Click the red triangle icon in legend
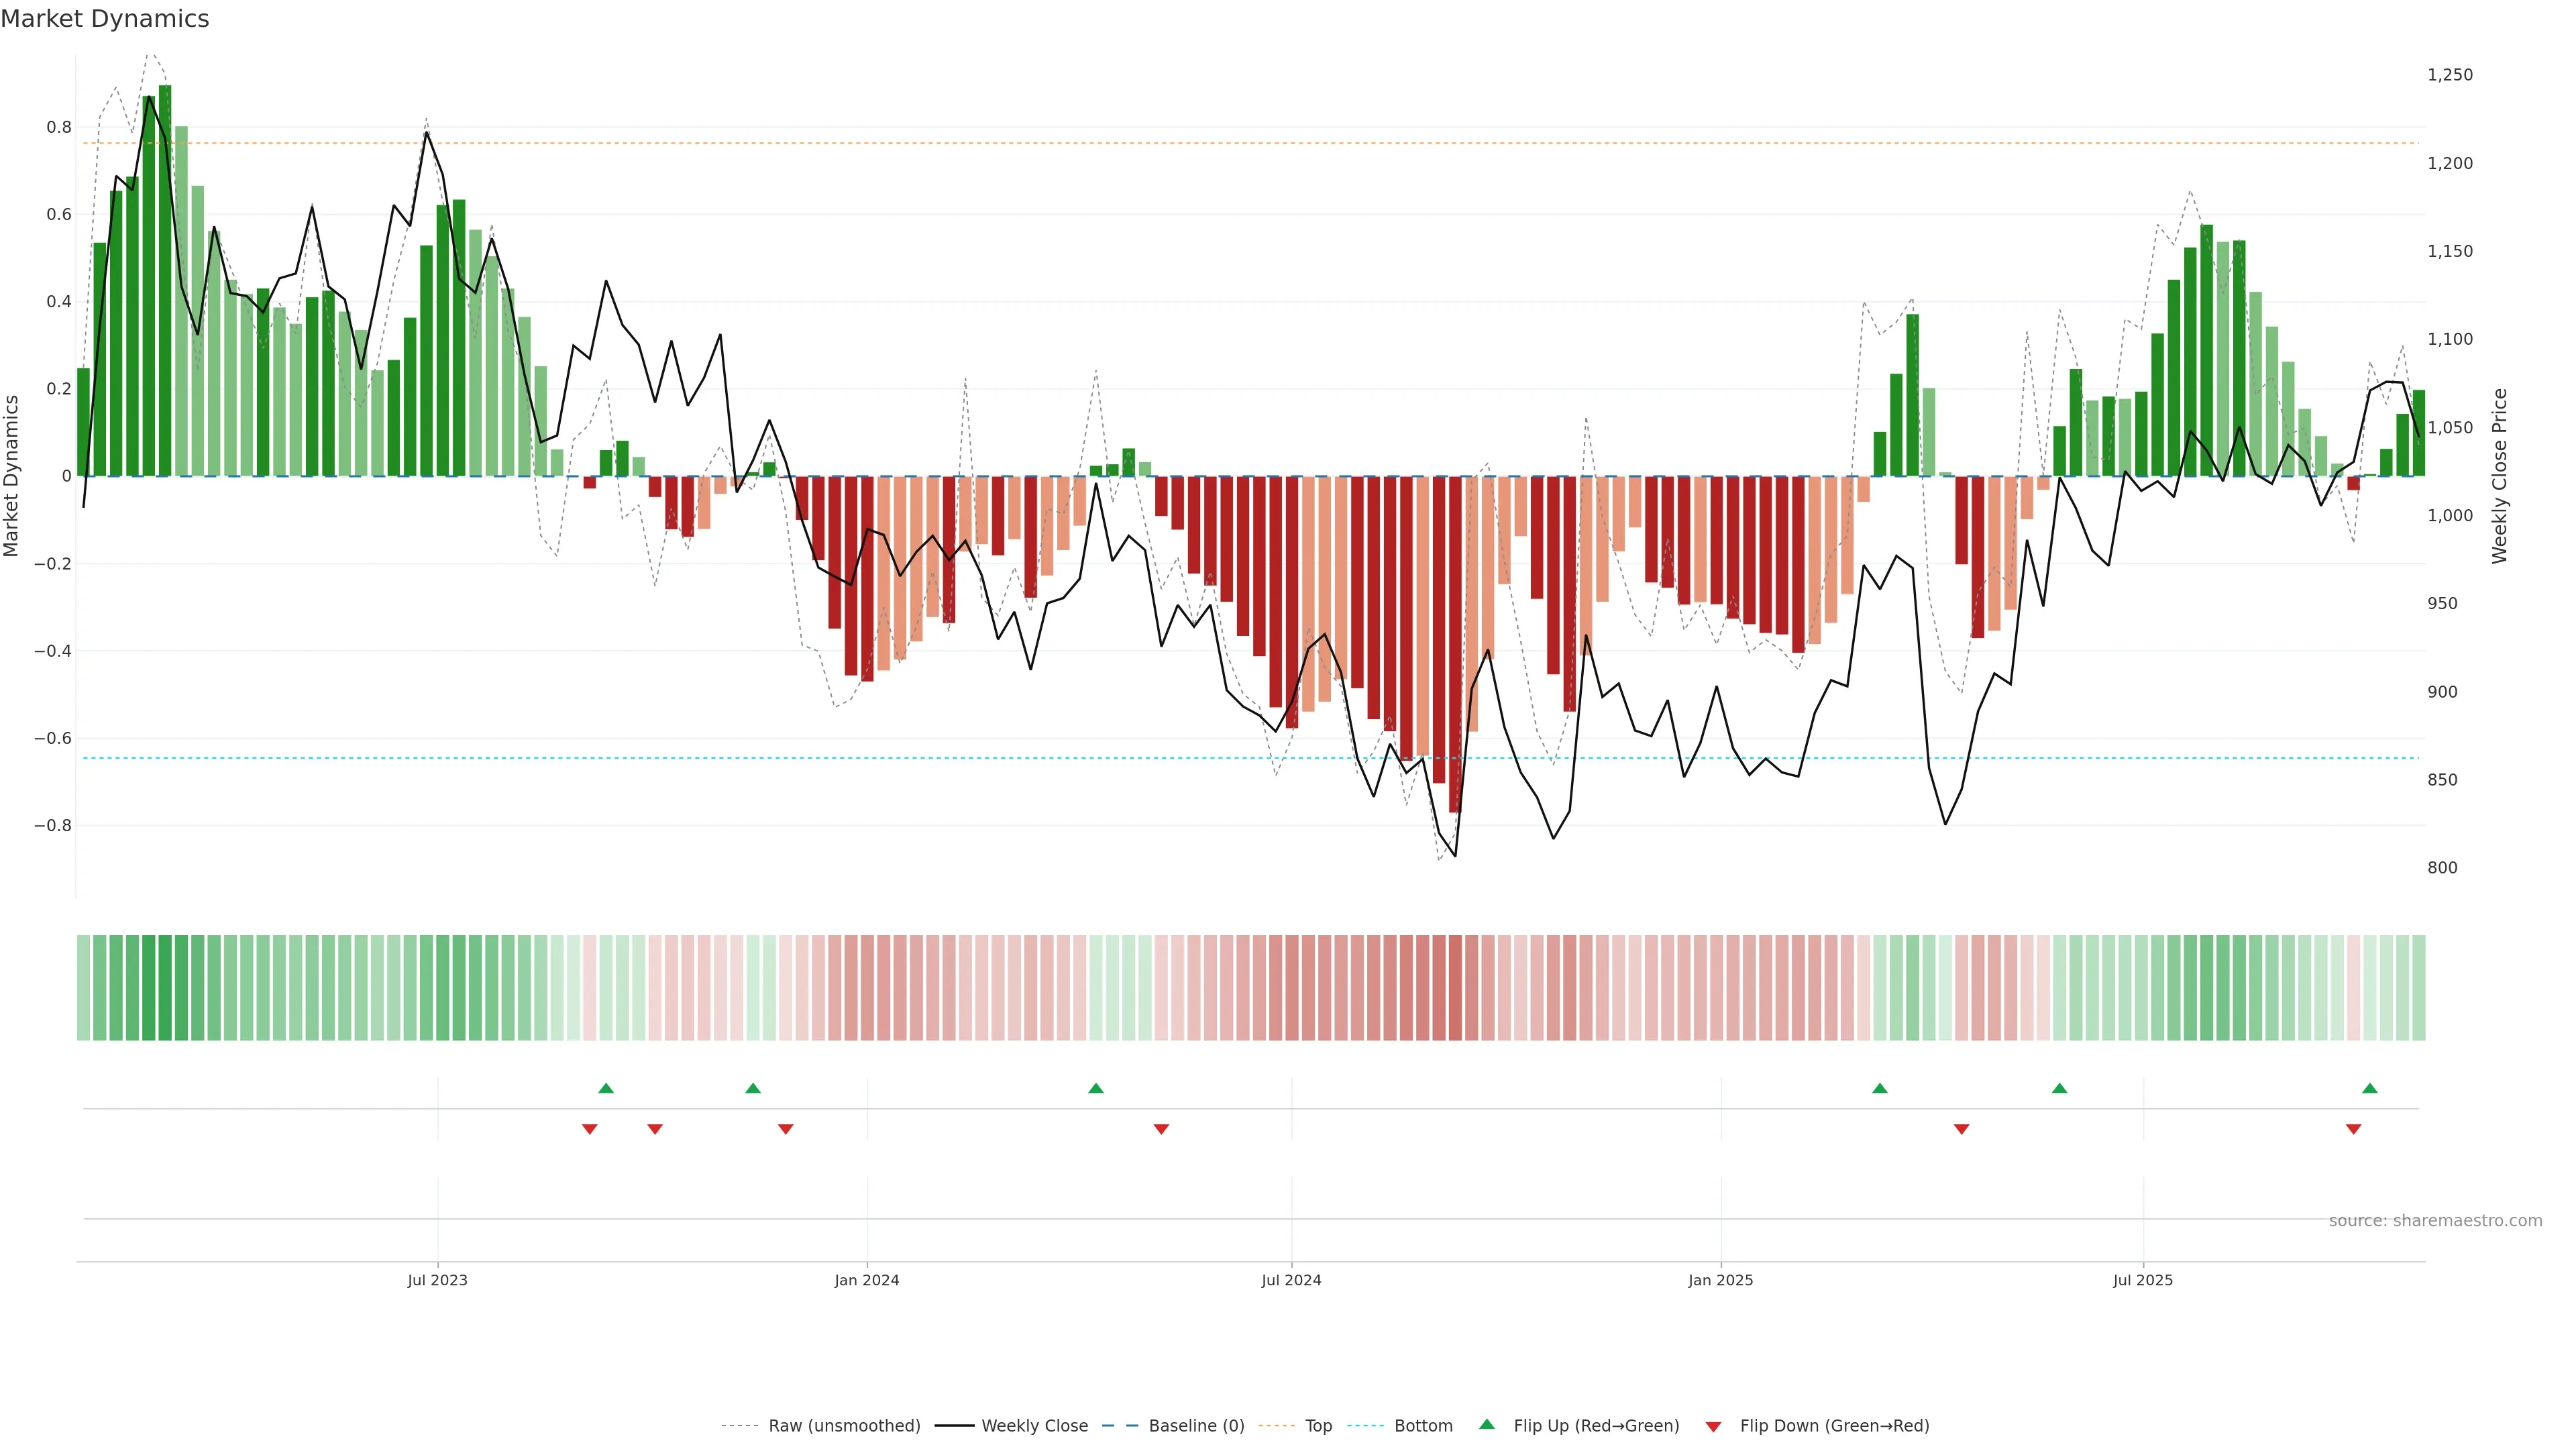2576x1449 pixels. (x=1713, y=1426)
